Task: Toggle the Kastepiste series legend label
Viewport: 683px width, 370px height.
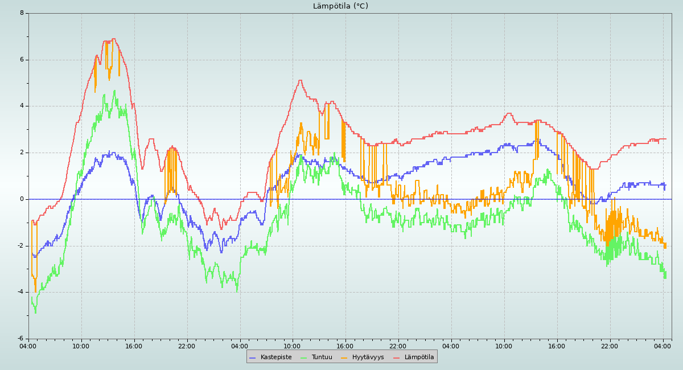Action: coord(276,357)
